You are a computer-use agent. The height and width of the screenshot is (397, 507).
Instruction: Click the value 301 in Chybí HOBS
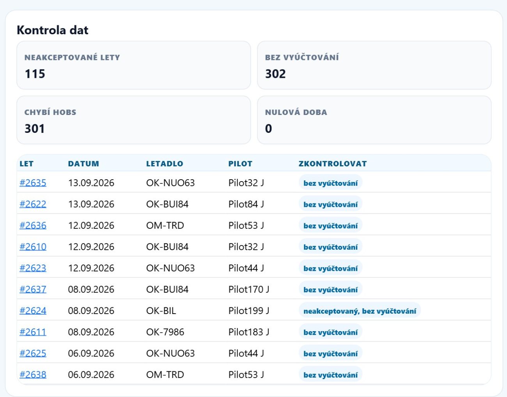pyautogui.click(x=35, y=129)
